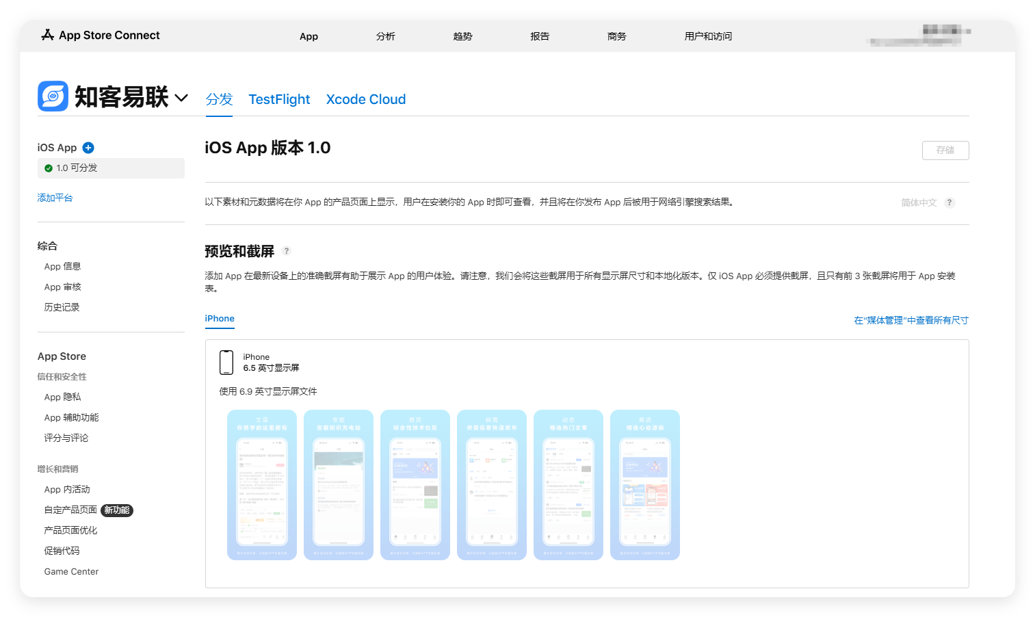Click the green ready-for-distribution status icon
The height and width of the screenshot is (617, 1035).
point(49,168)
